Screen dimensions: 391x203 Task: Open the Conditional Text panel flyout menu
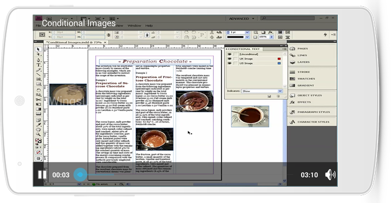pyautogui.click(x=285, y=49)
